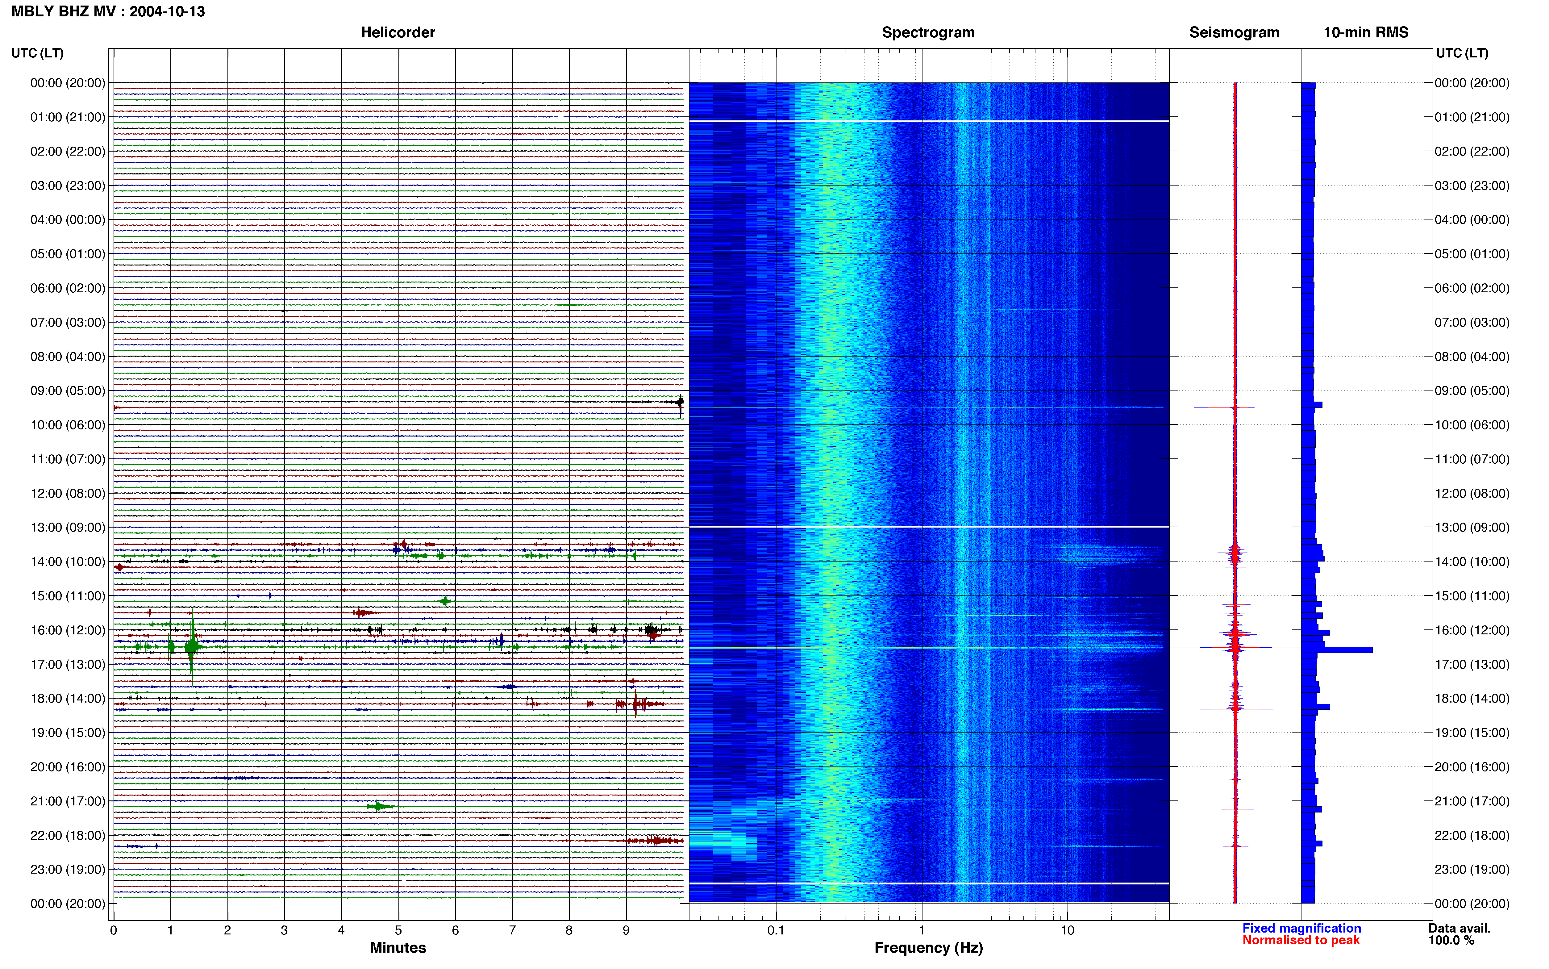Click right-axis time label '19:00 (15:00)'

1472,733
